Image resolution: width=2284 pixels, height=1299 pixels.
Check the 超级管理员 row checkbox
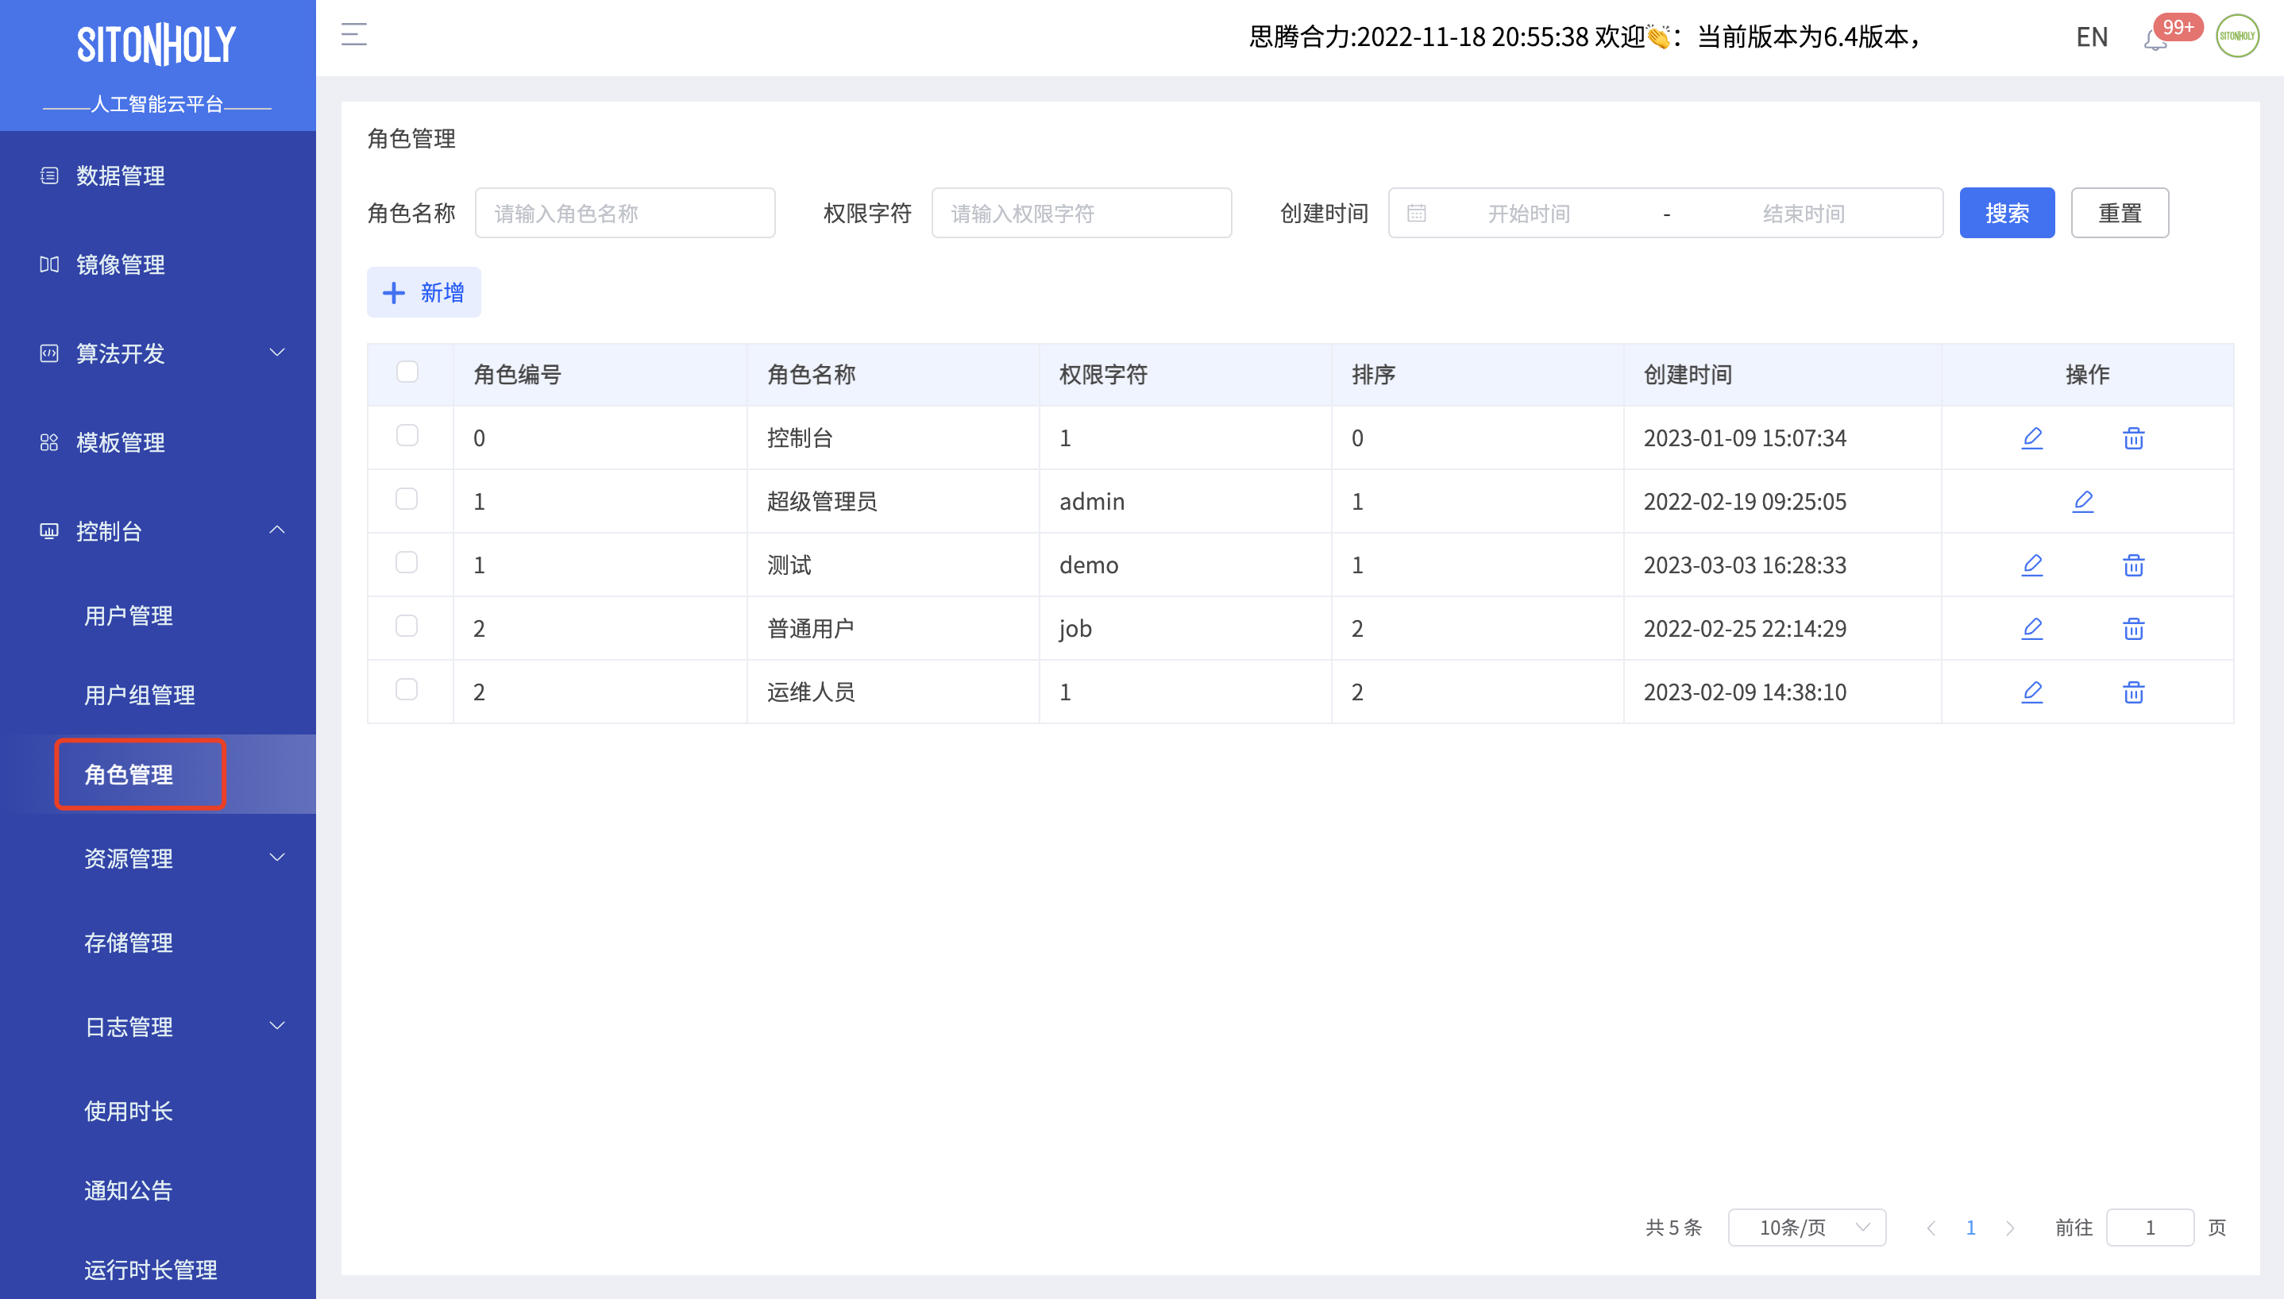(x=407, y=499)
